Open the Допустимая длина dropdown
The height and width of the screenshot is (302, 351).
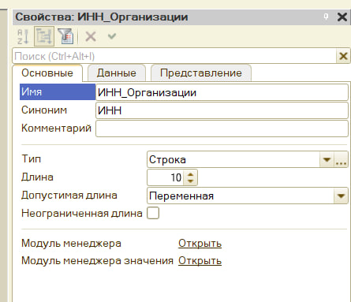tap(341, 196)
